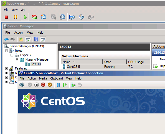Open the Server Manager Action menu

[18, 33]
